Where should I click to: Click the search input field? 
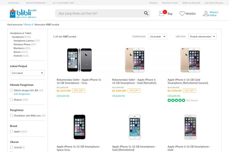coord(99,13)
